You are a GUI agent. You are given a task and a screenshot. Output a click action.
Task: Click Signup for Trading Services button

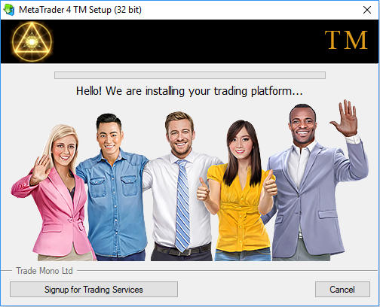93,290
